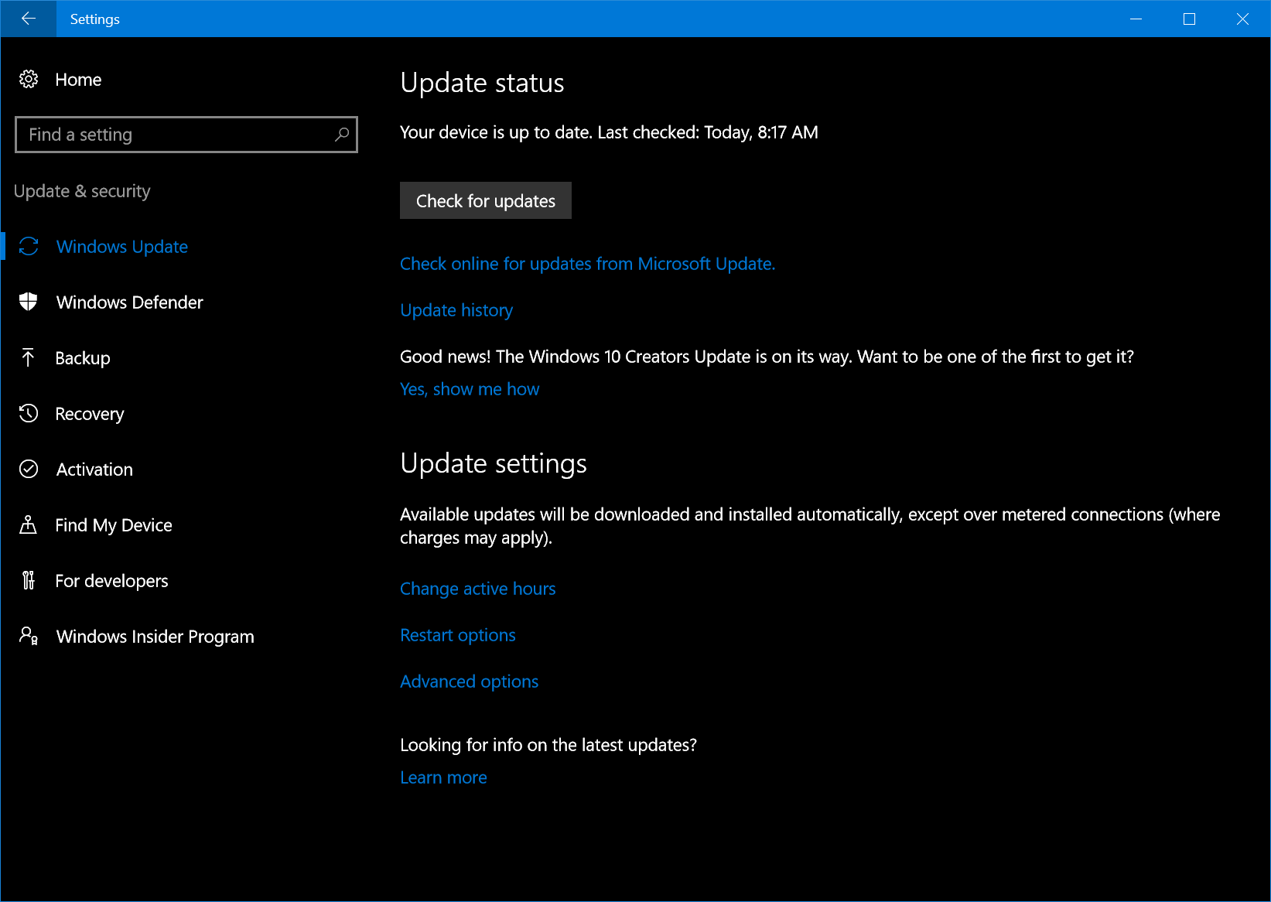Click the Recovery clock icon
This screenshot has width=1271, height=902.
pos(29,414)
